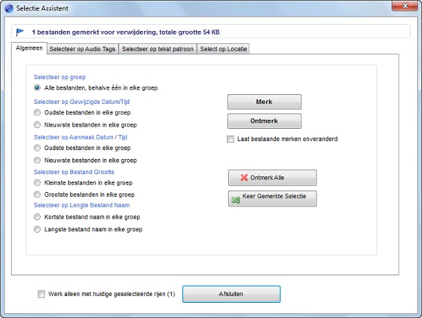
Task: Click the blue flag status icon
Action: point(19,32)
